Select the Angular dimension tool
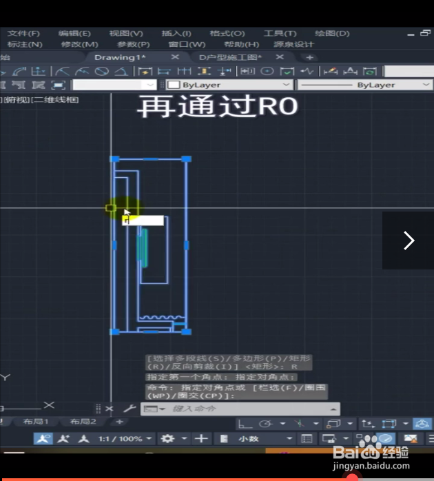The height and width of the screenshot is (481, 434). click(x=121, y=71)
